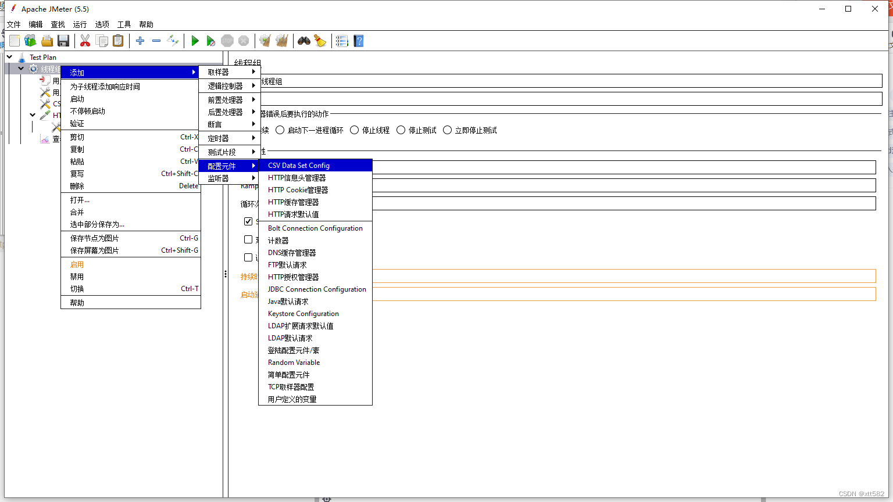Toggle the checked checkbox in thread properties
The width and height of the screenshot is (893, 502).
coord(248,221)
